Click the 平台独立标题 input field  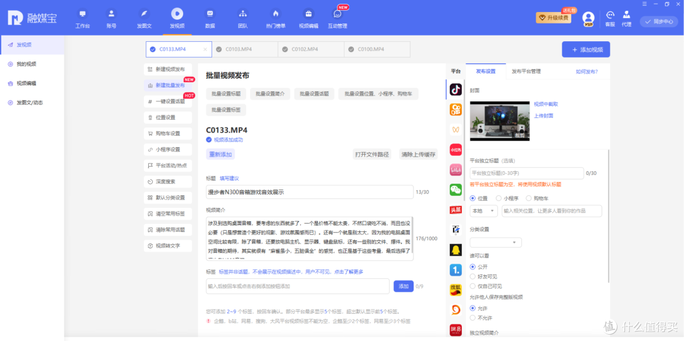pos(527,173)
